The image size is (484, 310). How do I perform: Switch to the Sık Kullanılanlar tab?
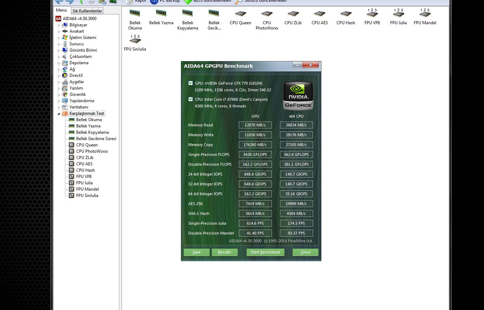point(87,11)
